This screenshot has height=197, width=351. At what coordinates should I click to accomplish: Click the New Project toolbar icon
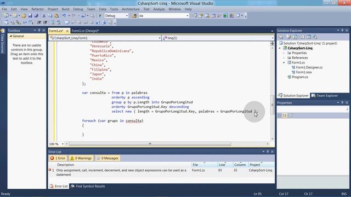(x=6, y=16)
